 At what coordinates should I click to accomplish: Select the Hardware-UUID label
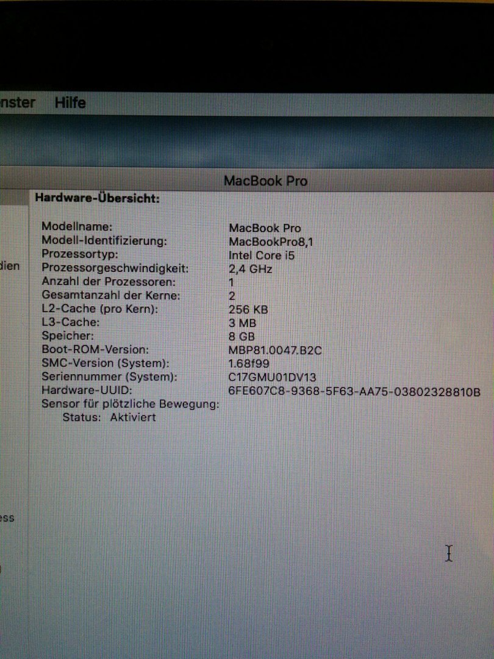[87, 390]
